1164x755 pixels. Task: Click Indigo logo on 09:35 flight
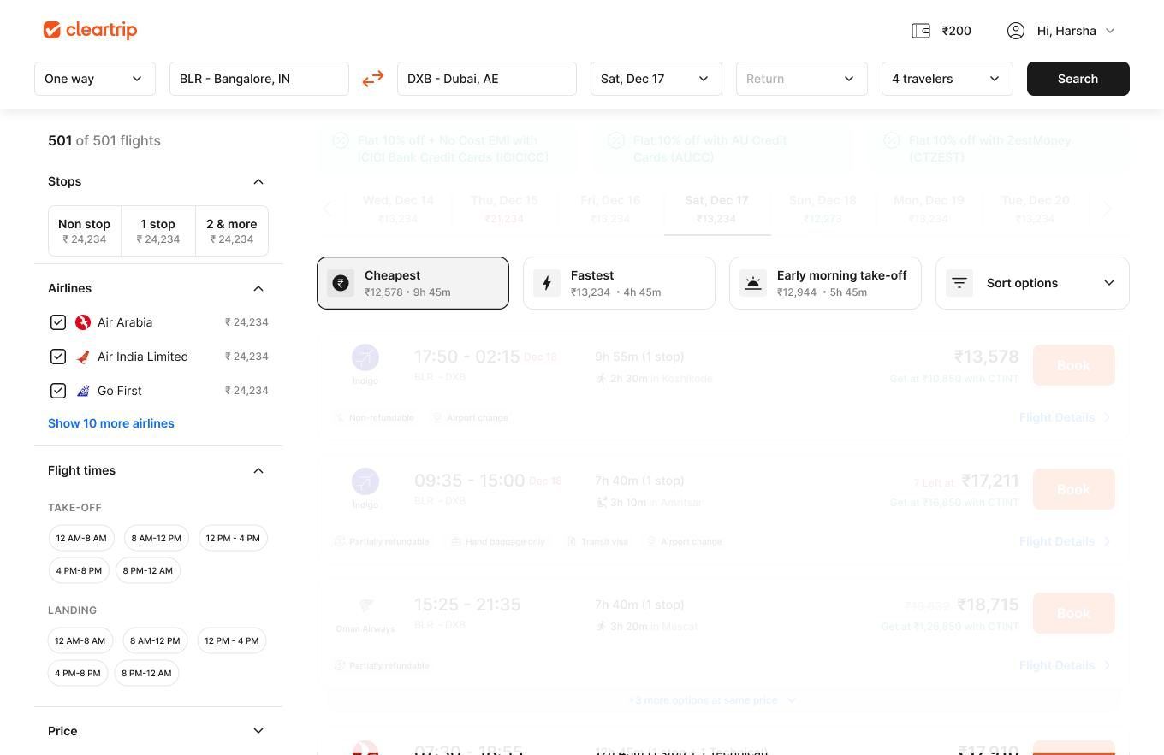(x=365, y=481)
